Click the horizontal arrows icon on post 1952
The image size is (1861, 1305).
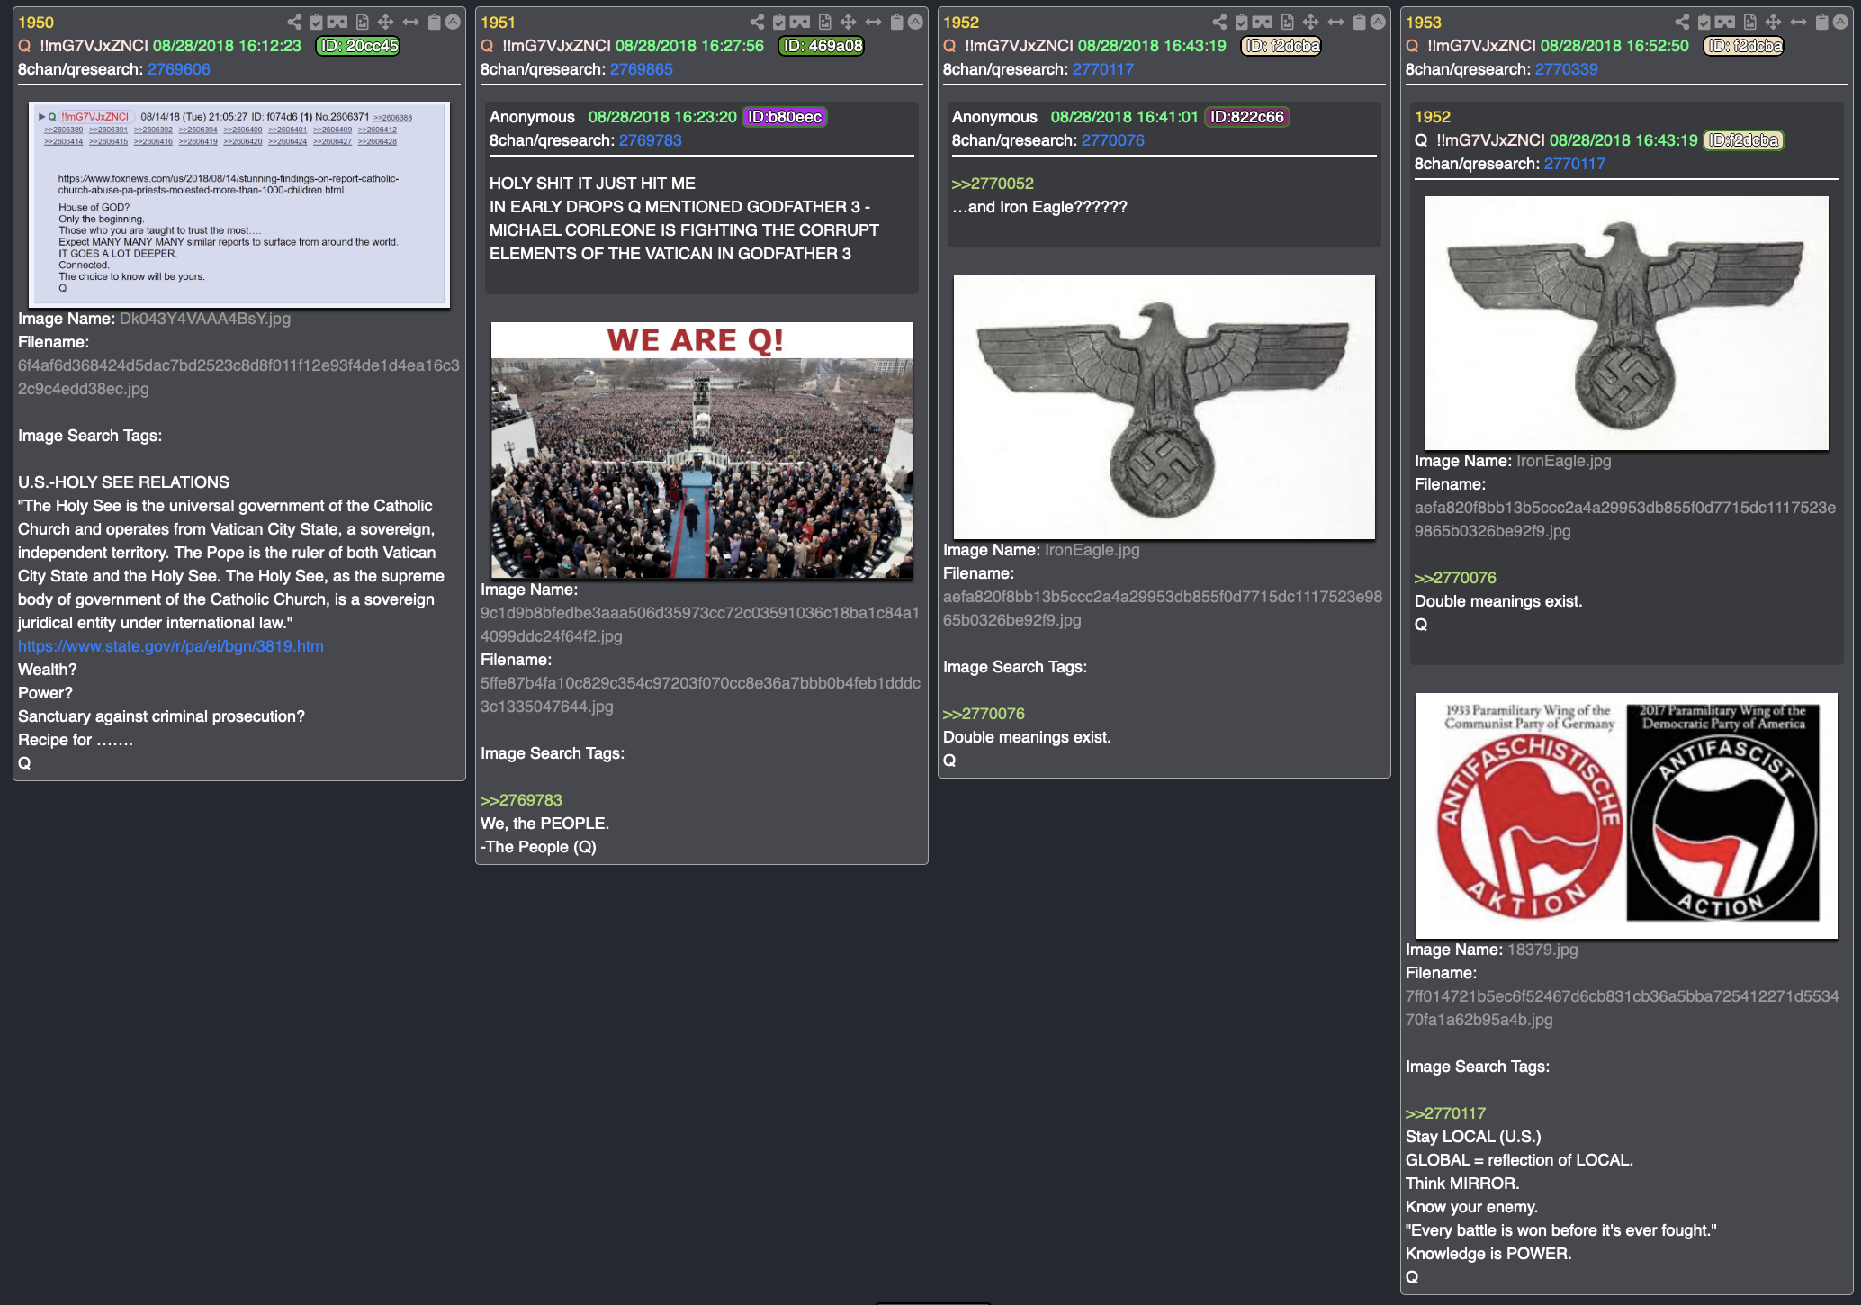(x=1335, y=22)
